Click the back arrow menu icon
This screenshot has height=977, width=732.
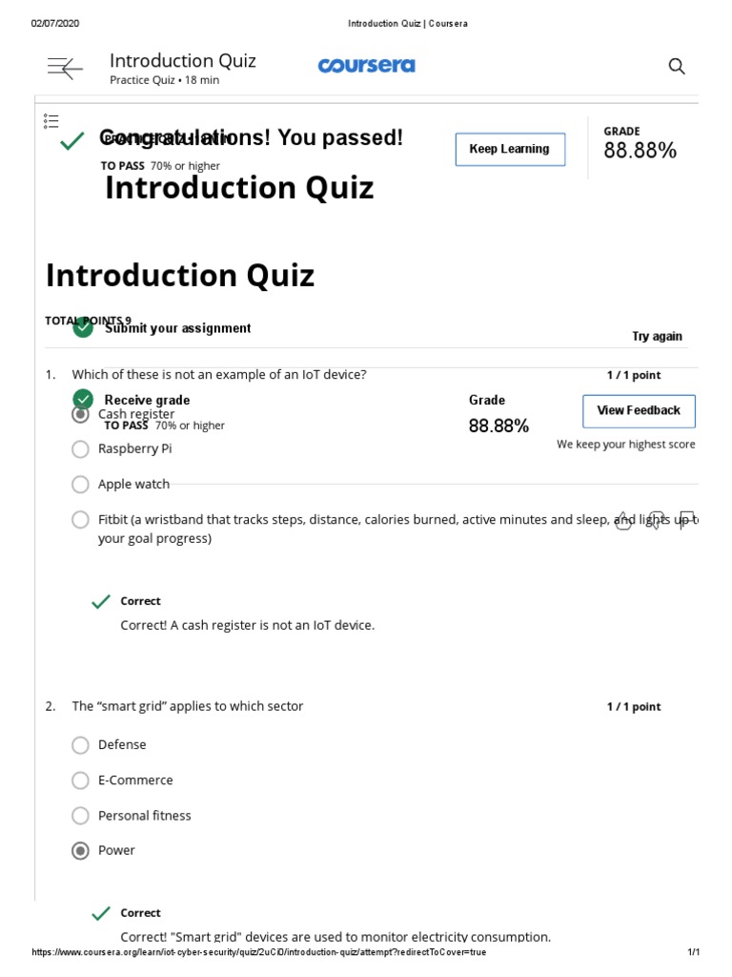point(65,68)
